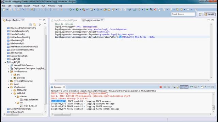Toggle Link with Editor in Project Explorer
Screen dimensions: 218x122
[34, 25]
